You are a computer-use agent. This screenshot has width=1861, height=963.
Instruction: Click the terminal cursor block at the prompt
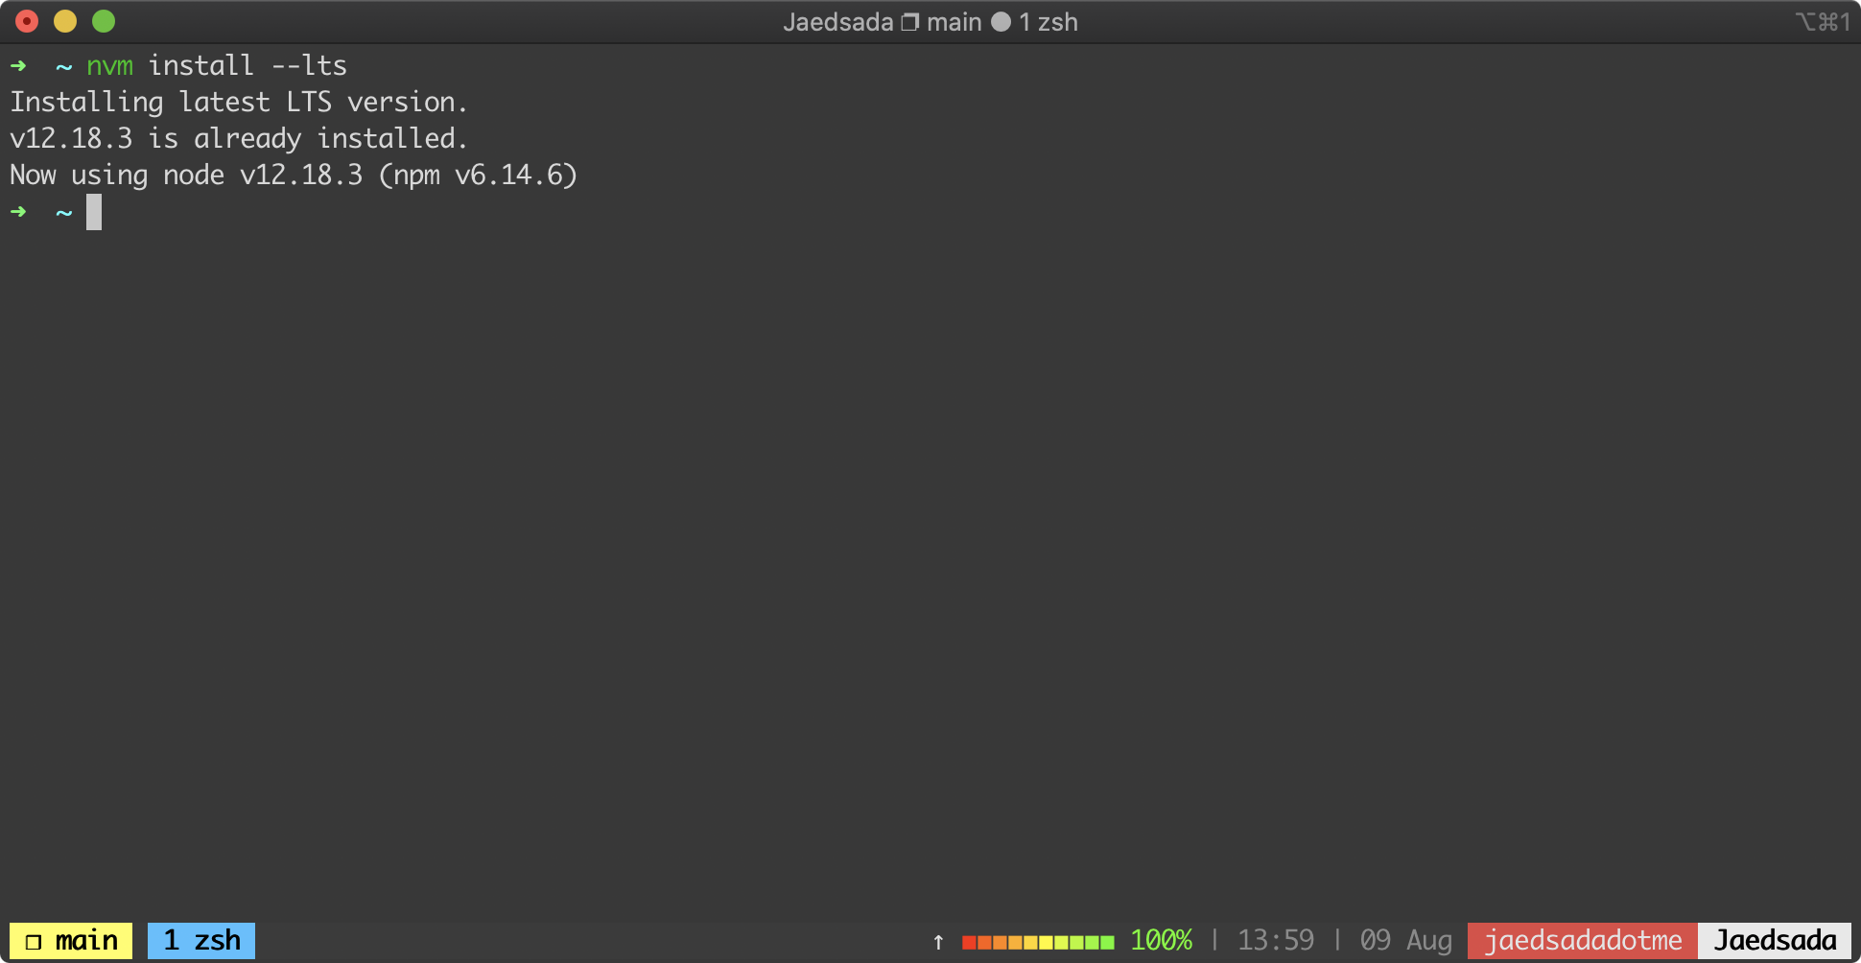(x=94, y=212)
